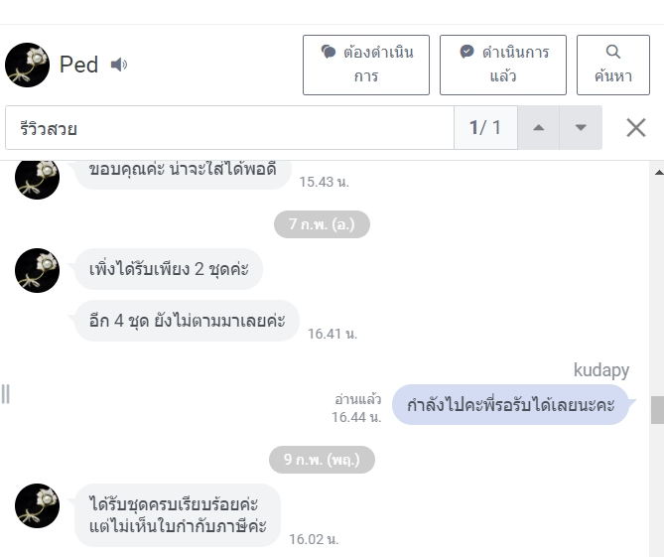Select the blue reply กำลังไปคะพี่รอรับได้เลยนะคะ
The image size is (664, 557).
tap(510, 404)
